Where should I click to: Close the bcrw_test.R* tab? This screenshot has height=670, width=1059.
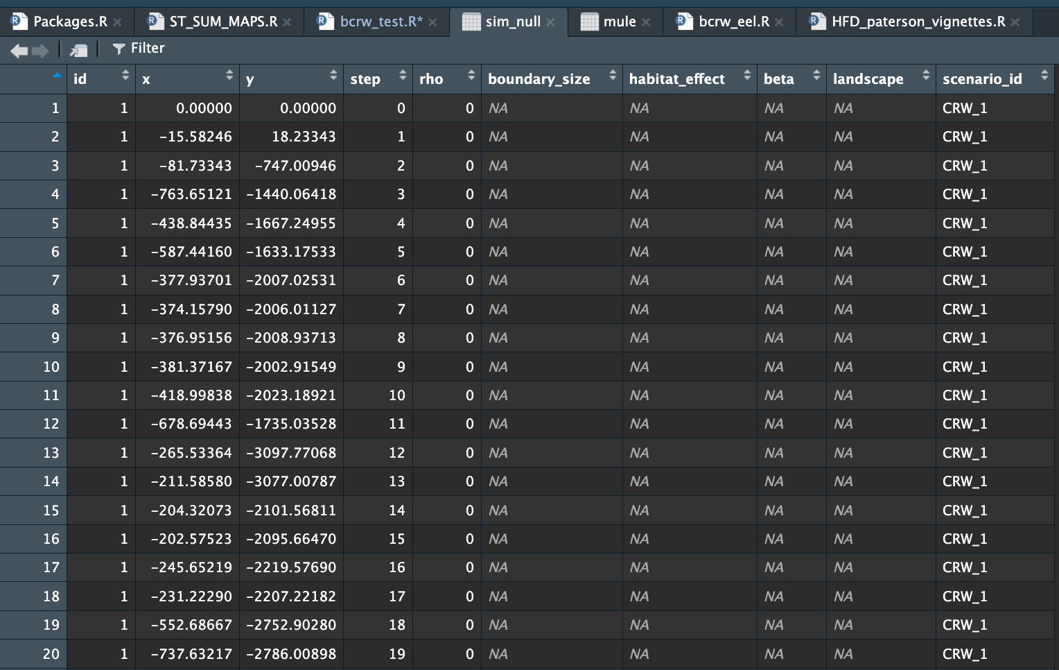click(x=432, y=22)
